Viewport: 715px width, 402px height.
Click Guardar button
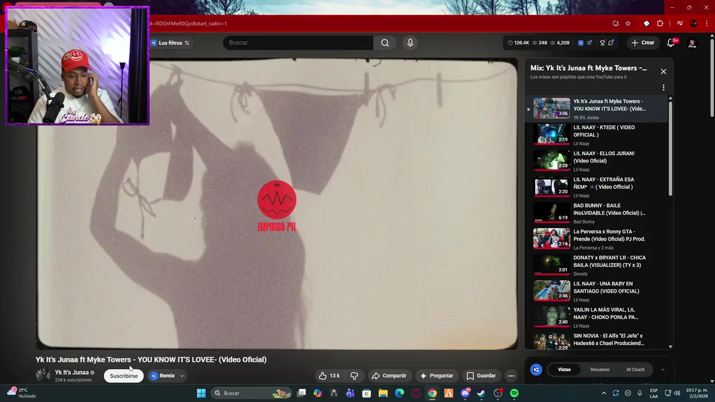481,376
